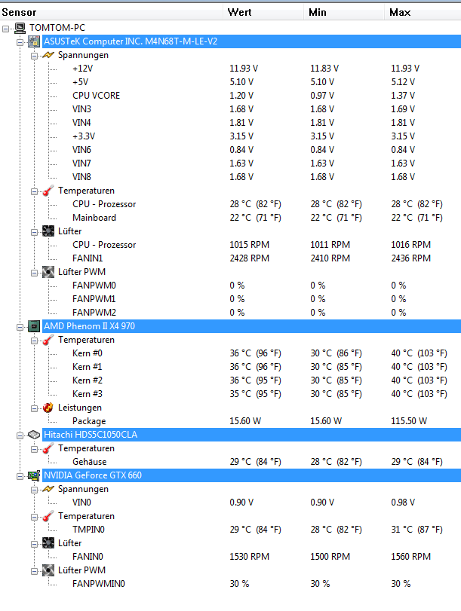Image resolution: width=461 pixels, height=611 pixels.
Task: Collapse the Leistungen group
Action: coord(35,408)
